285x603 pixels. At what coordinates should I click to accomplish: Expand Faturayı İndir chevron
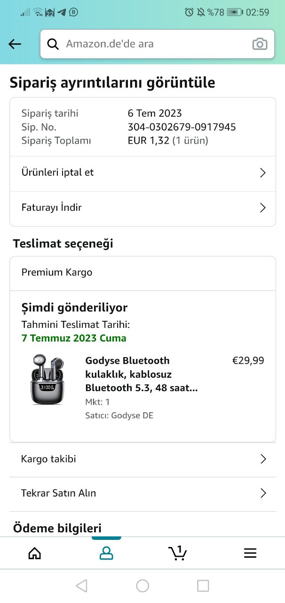[263, 208]
